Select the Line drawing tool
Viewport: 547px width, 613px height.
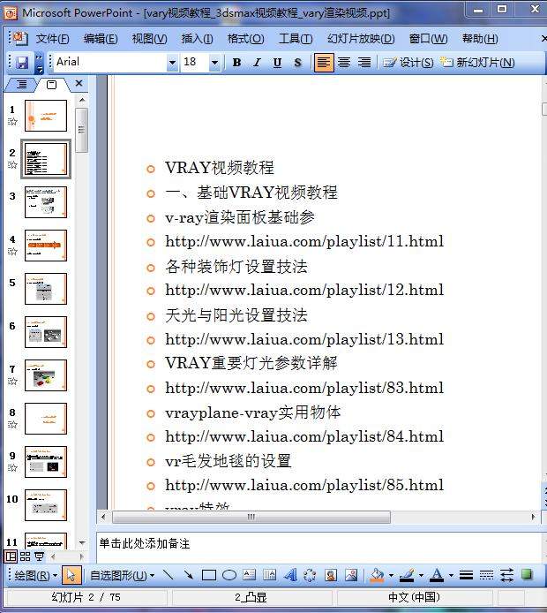(x=168, y=575)
